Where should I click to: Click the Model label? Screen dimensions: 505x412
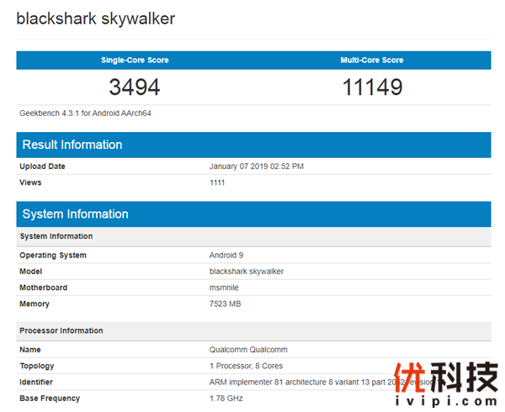pos(31,272)
